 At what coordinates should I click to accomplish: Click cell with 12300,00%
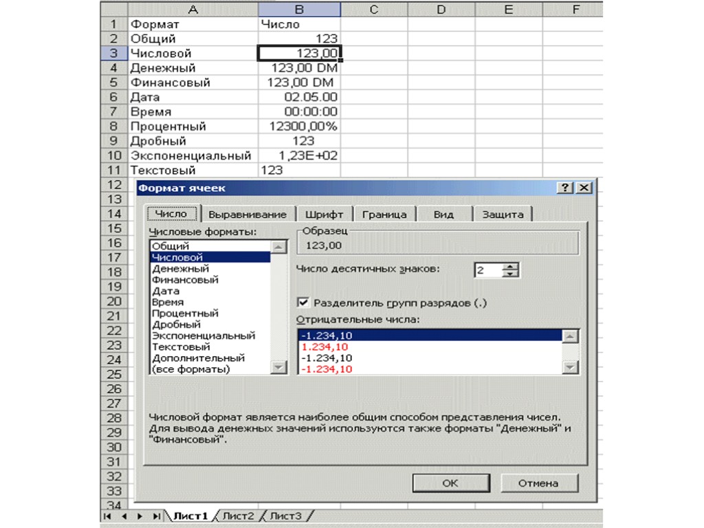(300, 126)
